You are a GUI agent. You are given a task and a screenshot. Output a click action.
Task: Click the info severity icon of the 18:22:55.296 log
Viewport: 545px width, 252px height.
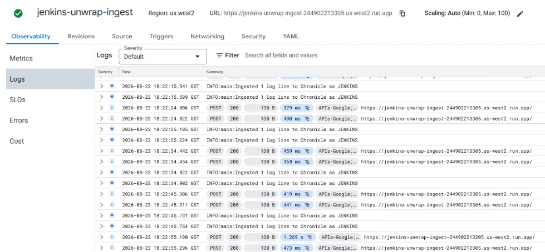pyautogui.click(x=111, y=248)
